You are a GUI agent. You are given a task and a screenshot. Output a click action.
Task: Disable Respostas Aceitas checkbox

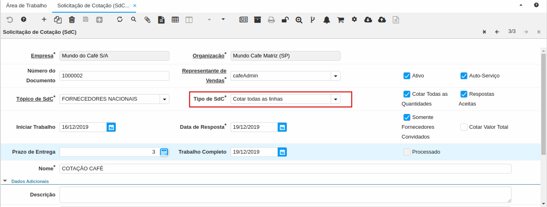[x=464, y=94]
